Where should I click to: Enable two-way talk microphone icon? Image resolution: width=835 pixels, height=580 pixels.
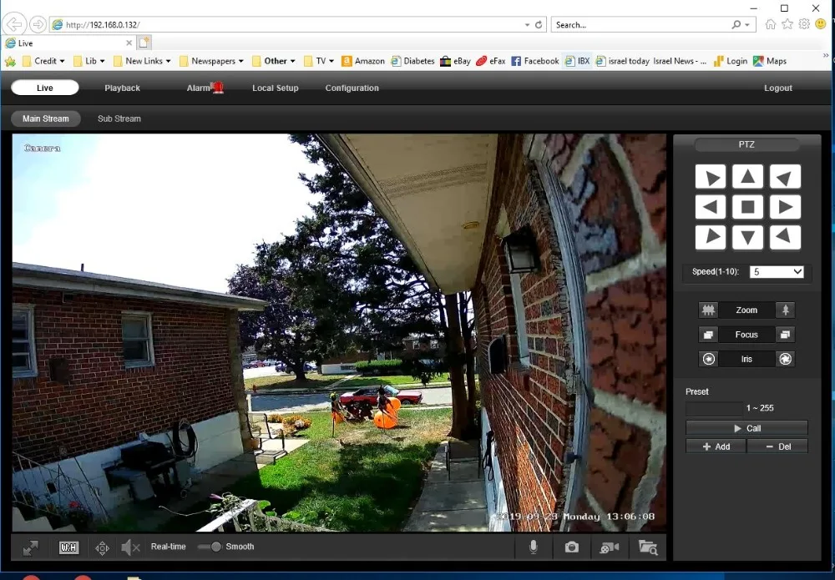tap(534, 547)
